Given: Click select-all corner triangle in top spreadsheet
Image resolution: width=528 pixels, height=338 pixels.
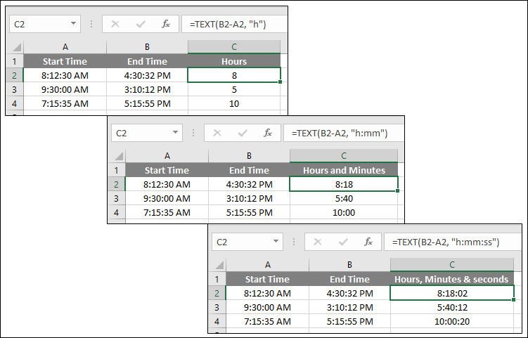Looking at the screenshot, I should pos(16,47).
